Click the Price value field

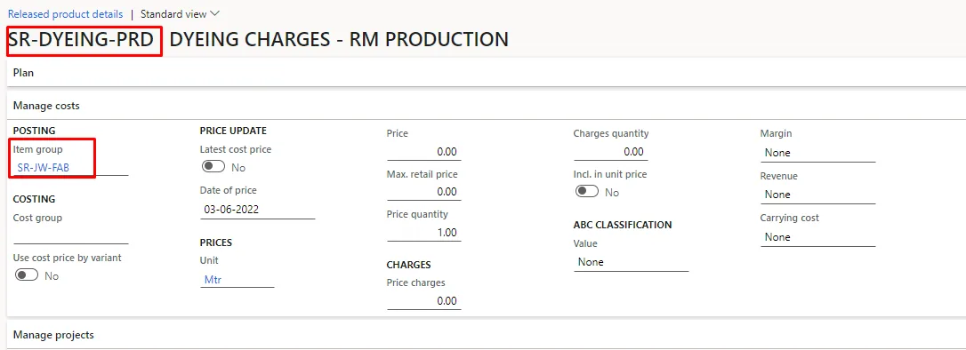(x=424, y=152)
